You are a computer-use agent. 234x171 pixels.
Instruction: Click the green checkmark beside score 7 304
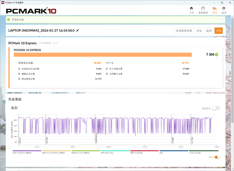(x=216, y=54)
